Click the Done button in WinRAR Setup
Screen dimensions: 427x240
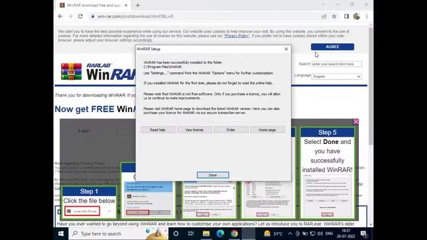coord(213,175)
